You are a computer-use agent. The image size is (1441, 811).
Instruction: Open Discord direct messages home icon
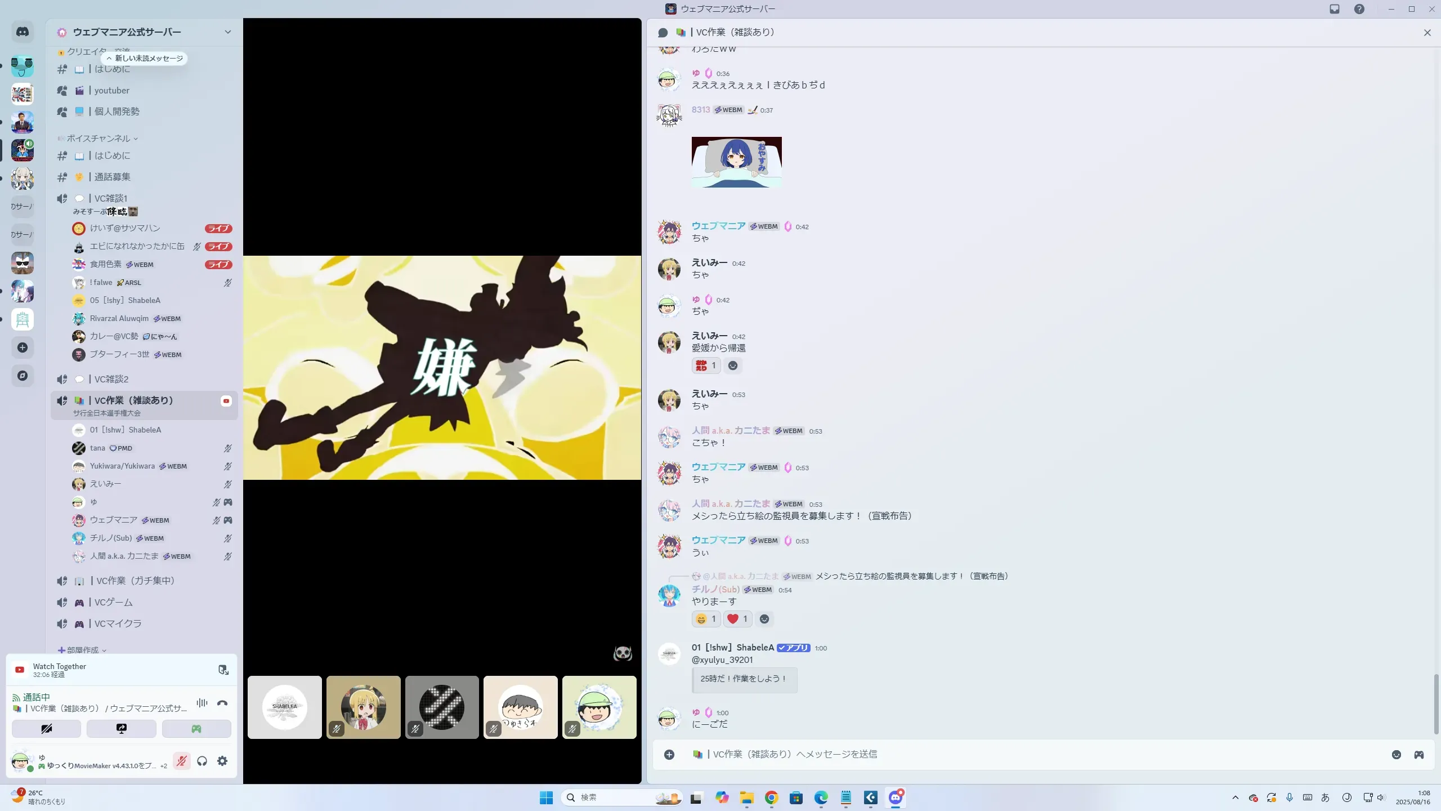[23, 32]
